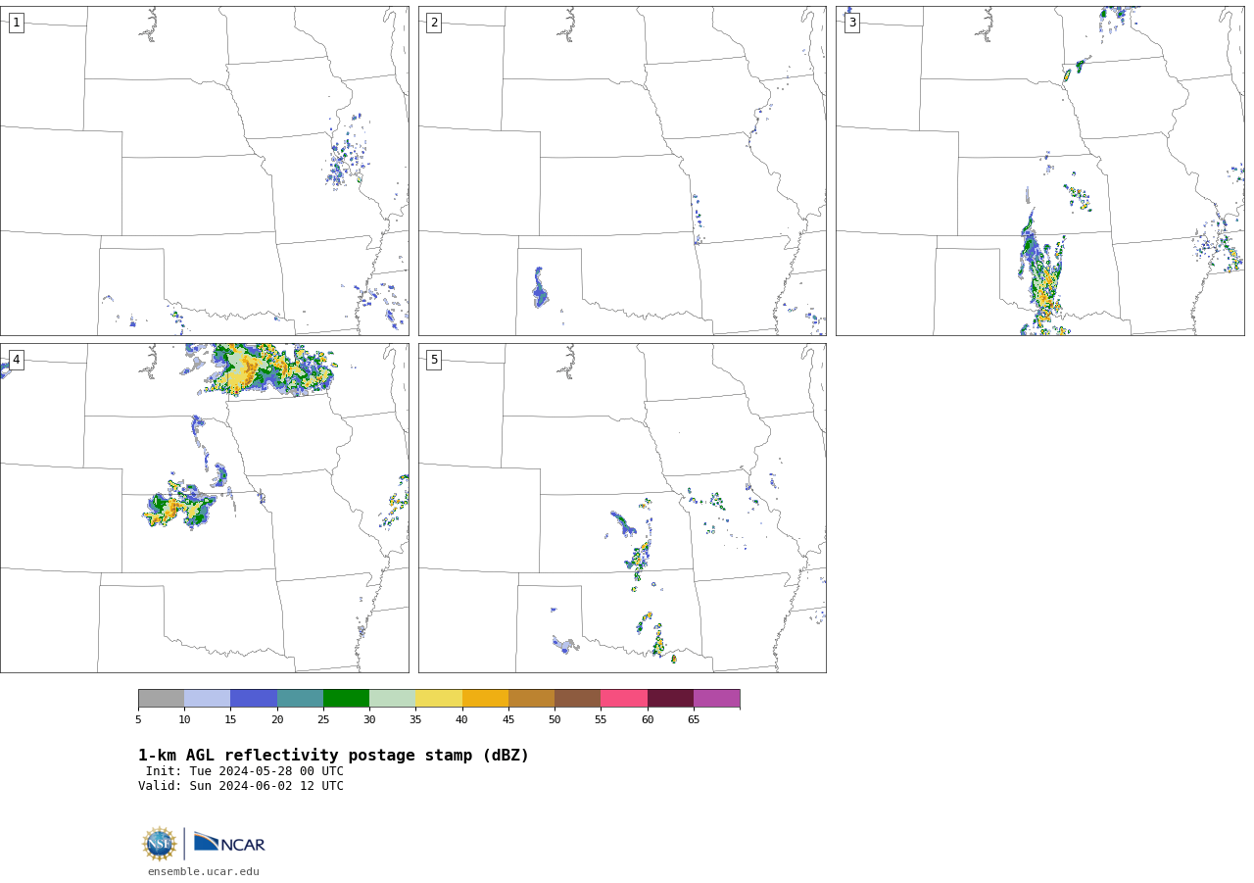The image size is (1254, 883).
Task: Click the large storm cluster in member 4
Action: [x=266, y=369]
